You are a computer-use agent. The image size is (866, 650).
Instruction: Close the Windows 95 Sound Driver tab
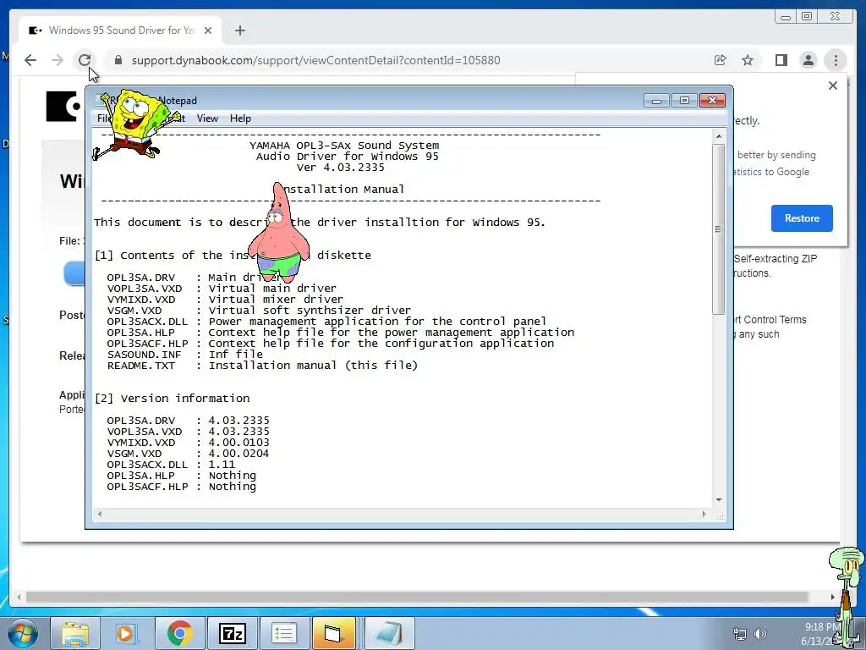click(x=208, y=30)
